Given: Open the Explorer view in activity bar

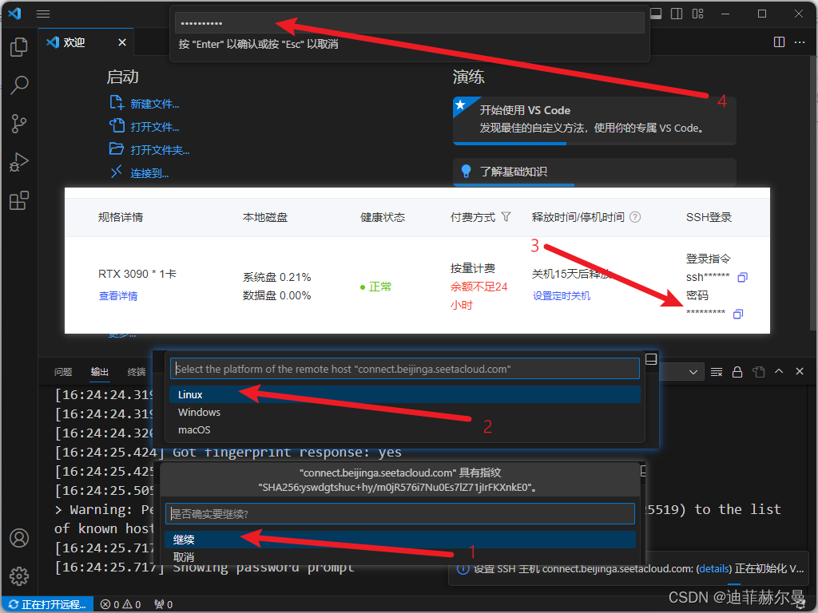Looking at the screenshot, I should click(x=19, y=47).
